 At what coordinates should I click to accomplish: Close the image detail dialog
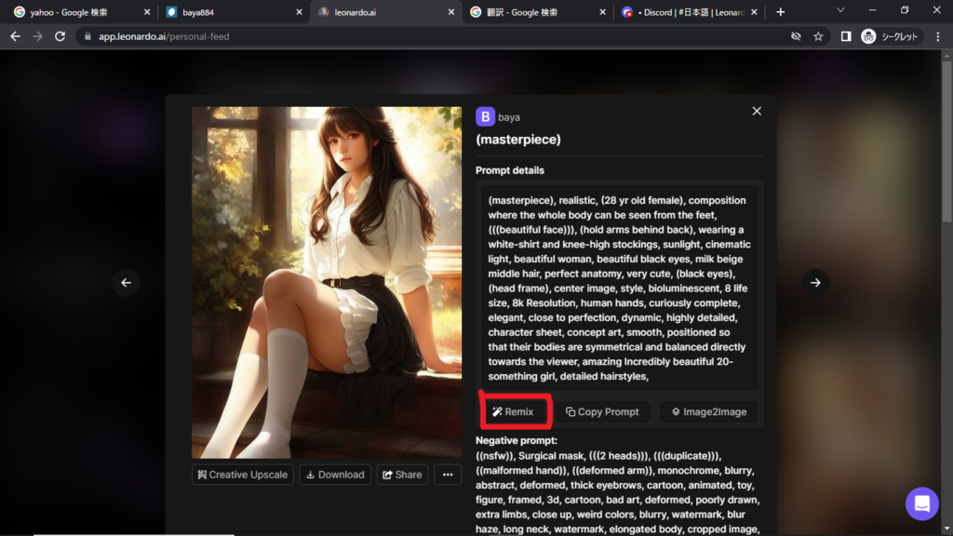point(757,111)
